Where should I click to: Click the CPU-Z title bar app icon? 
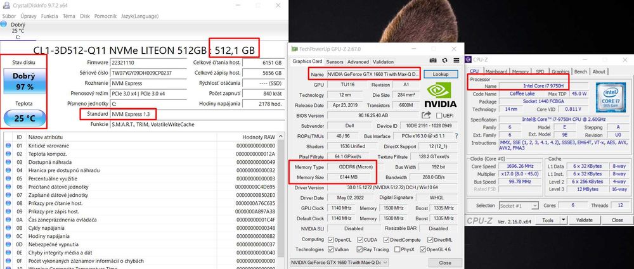pyautogui.click(x=469, y=59)
